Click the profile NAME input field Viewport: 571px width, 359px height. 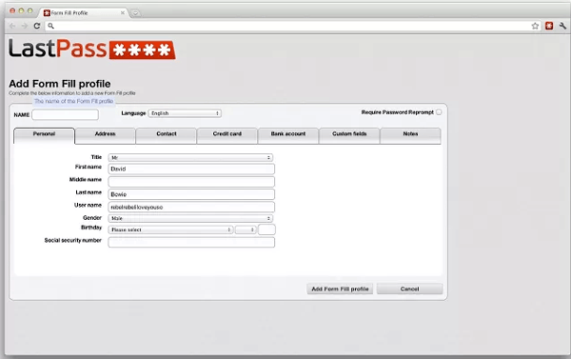(65, 115)
